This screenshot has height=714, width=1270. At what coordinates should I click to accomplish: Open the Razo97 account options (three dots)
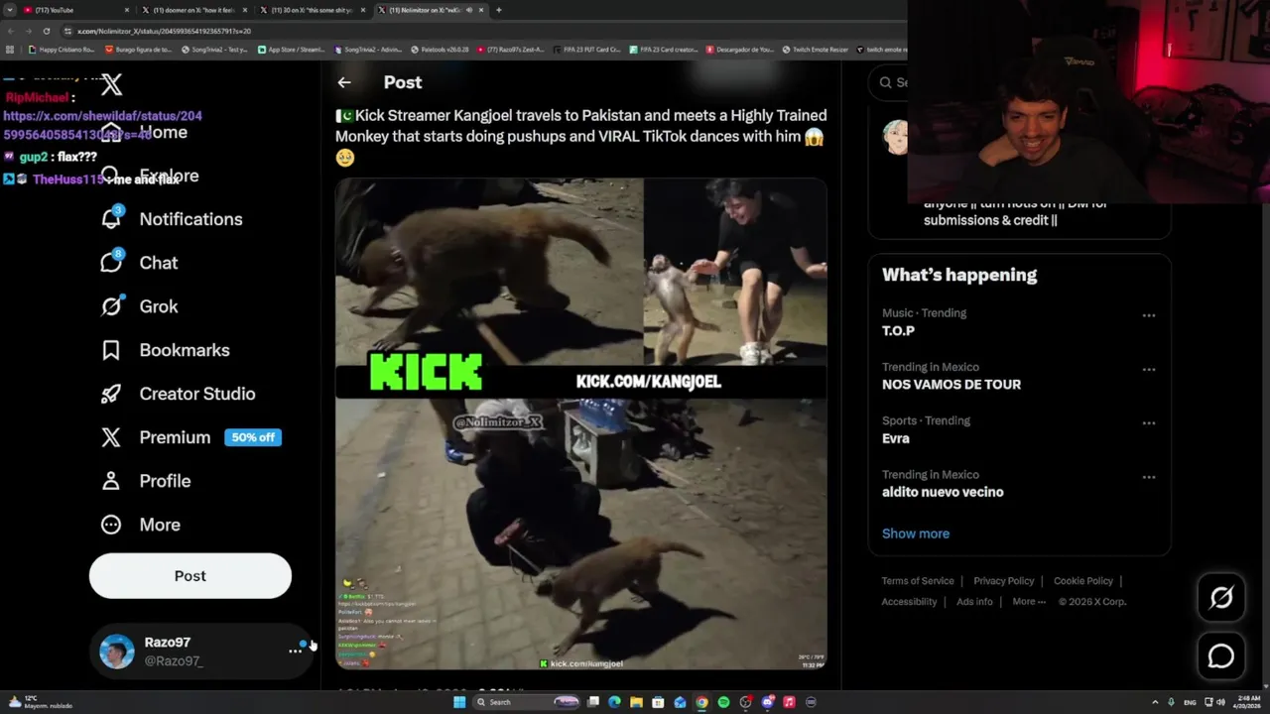(295, 651)
